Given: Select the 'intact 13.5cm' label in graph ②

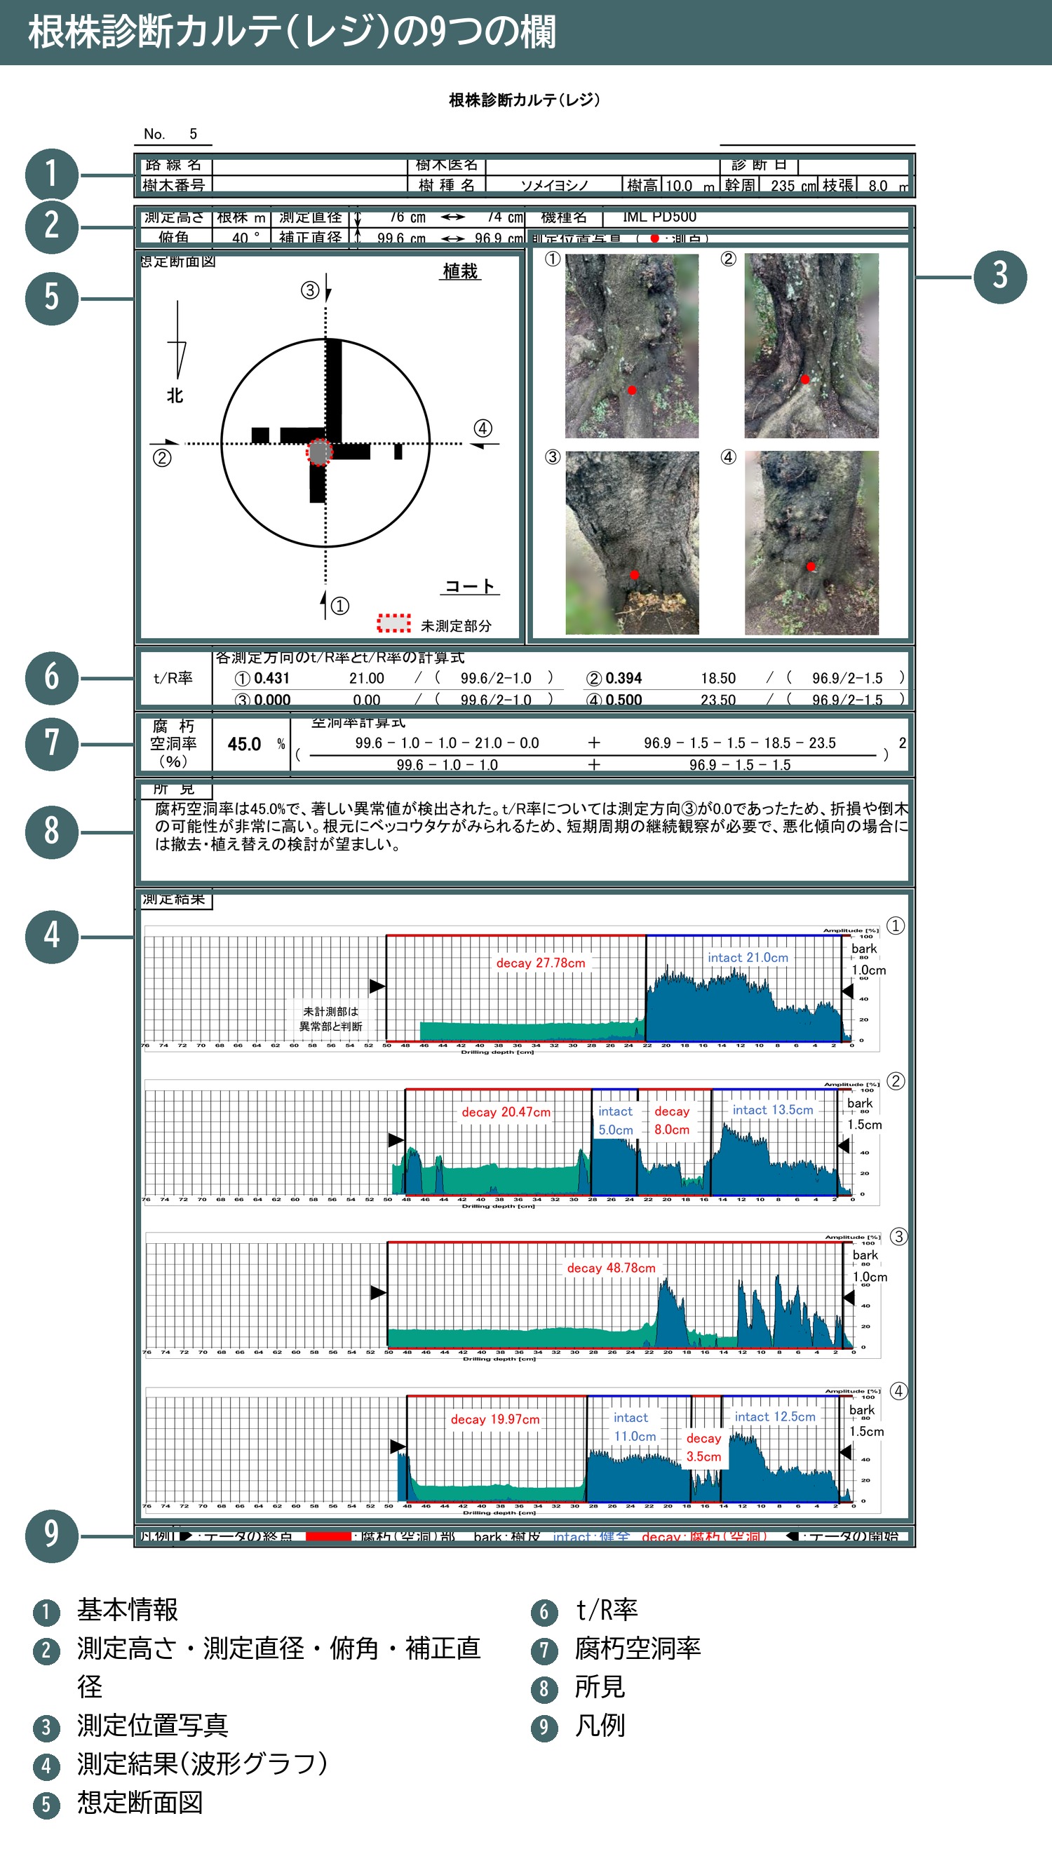Looking at the screenshot, I should 772,1110.
